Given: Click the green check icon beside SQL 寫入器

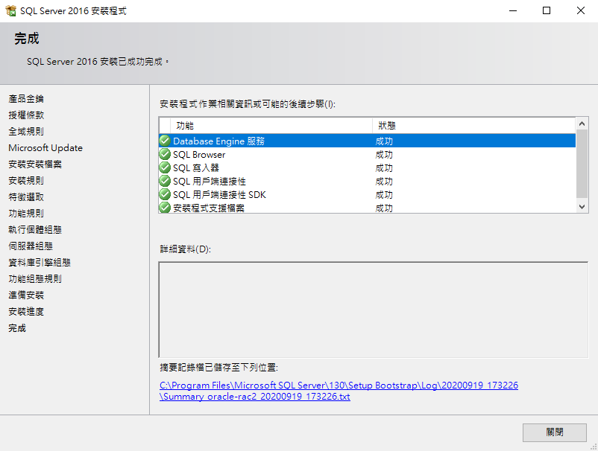Looking at the screenshot, I should (165, 167).
